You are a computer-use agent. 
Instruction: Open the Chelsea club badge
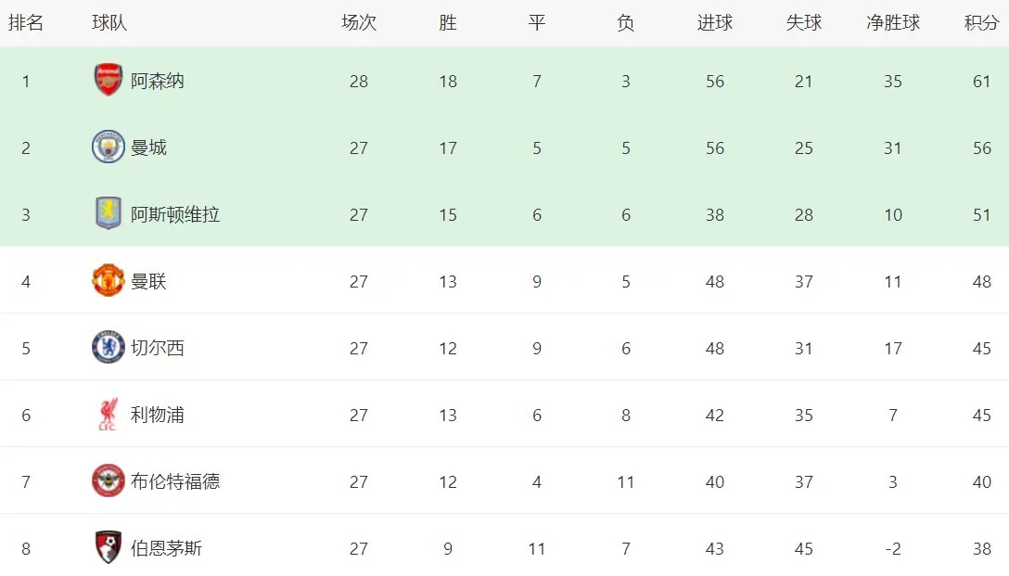point(109,348)
